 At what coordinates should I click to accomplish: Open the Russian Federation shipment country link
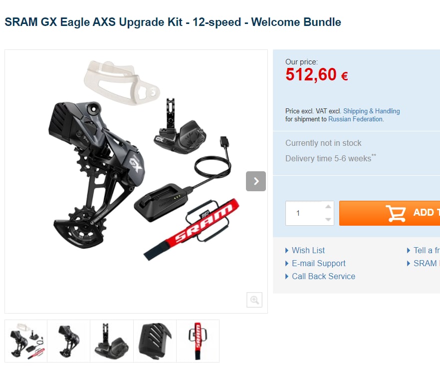[x=356, y=119]
